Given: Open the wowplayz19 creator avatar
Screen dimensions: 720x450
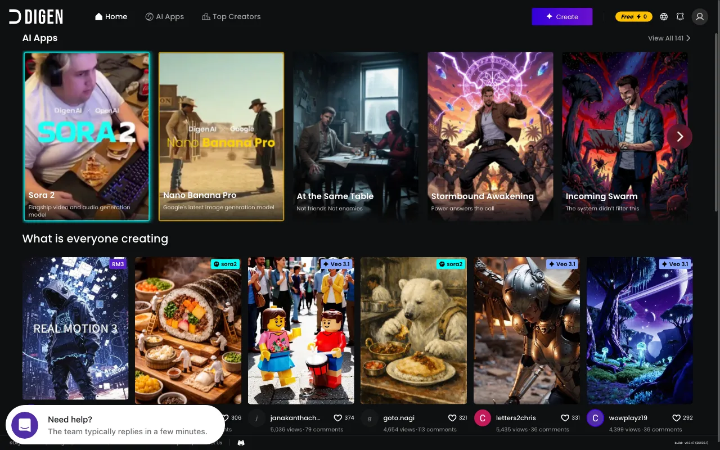Looking at the screenshot, I should (595, 418).
